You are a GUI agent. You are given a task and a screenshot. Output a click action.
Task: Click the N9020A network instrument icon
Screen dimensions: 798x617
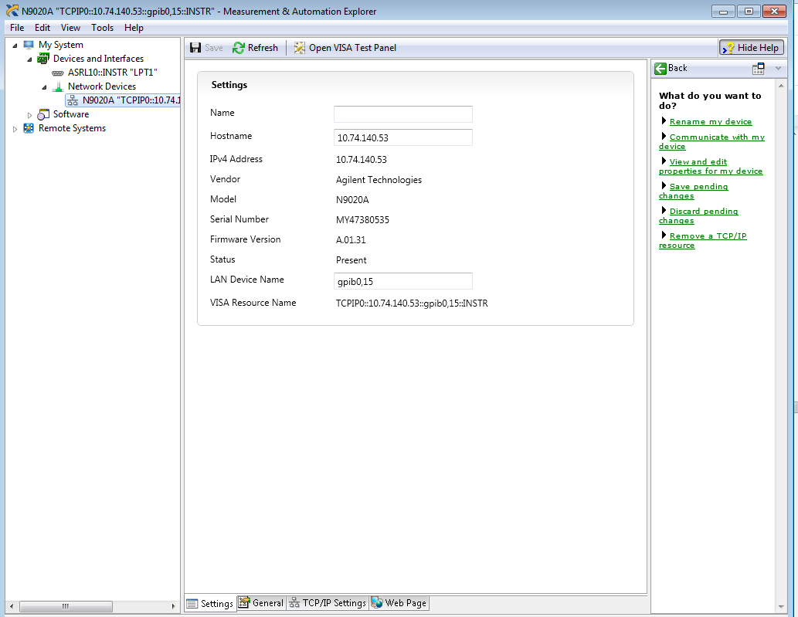[x=73, y=100]
